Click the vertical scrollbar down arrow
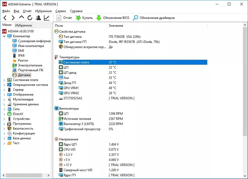248x179 pixels. pos(245,176)
